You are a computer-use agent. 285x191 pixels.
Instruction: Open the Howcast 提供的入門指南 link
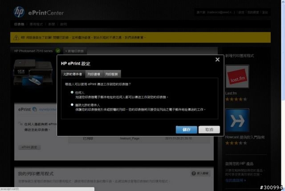[x=244, y=137]
